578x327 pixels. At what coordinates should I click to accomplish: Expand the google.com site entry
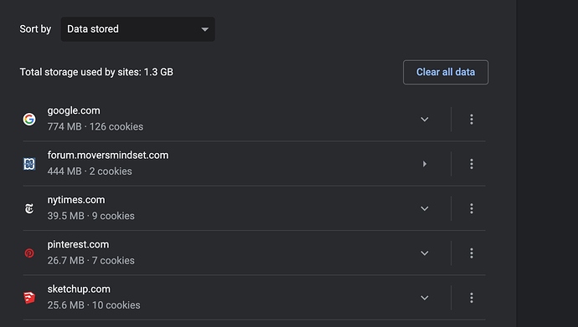pos(425,120)
